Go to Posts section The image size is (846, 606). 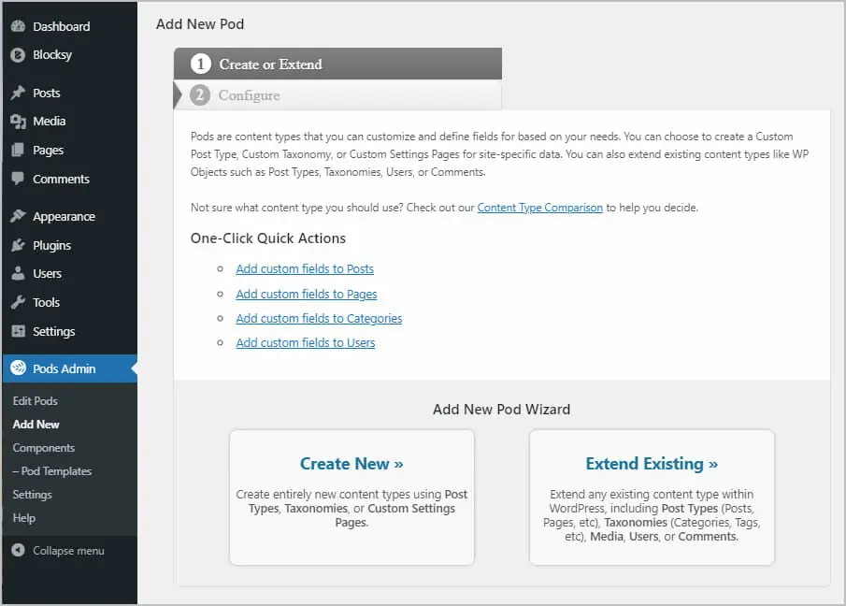pos(69,93)
